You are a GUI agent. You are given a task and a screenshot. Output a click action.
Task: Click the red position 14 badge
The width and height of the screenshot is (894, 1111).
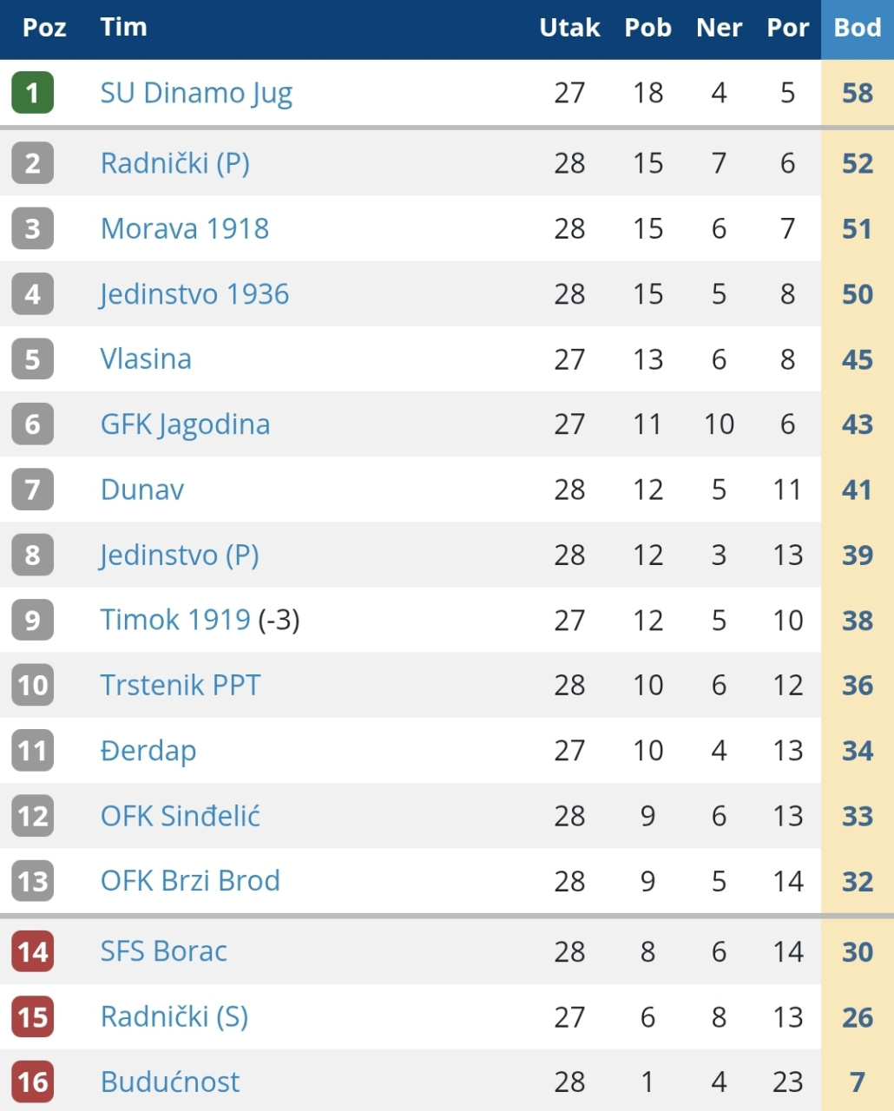(33, 951)
